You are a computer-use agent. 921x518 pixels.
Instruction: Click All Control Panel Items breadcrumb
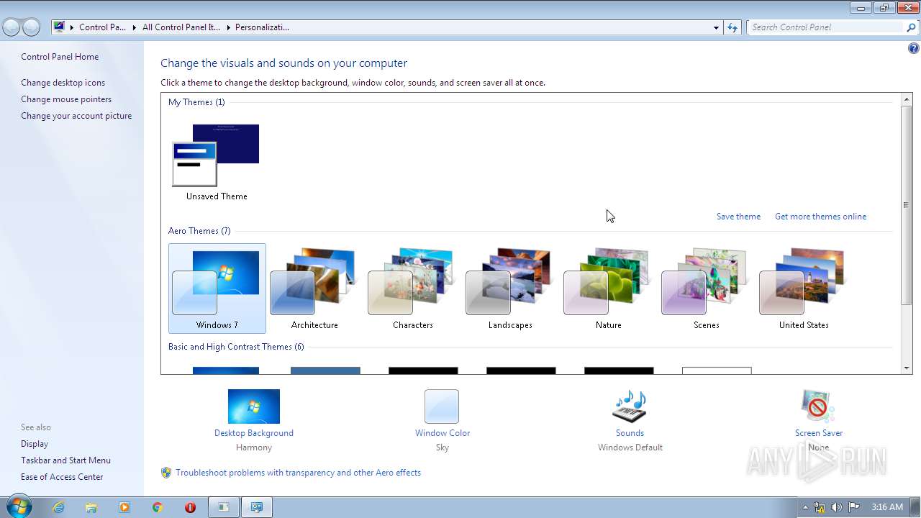tap(181, 27)
